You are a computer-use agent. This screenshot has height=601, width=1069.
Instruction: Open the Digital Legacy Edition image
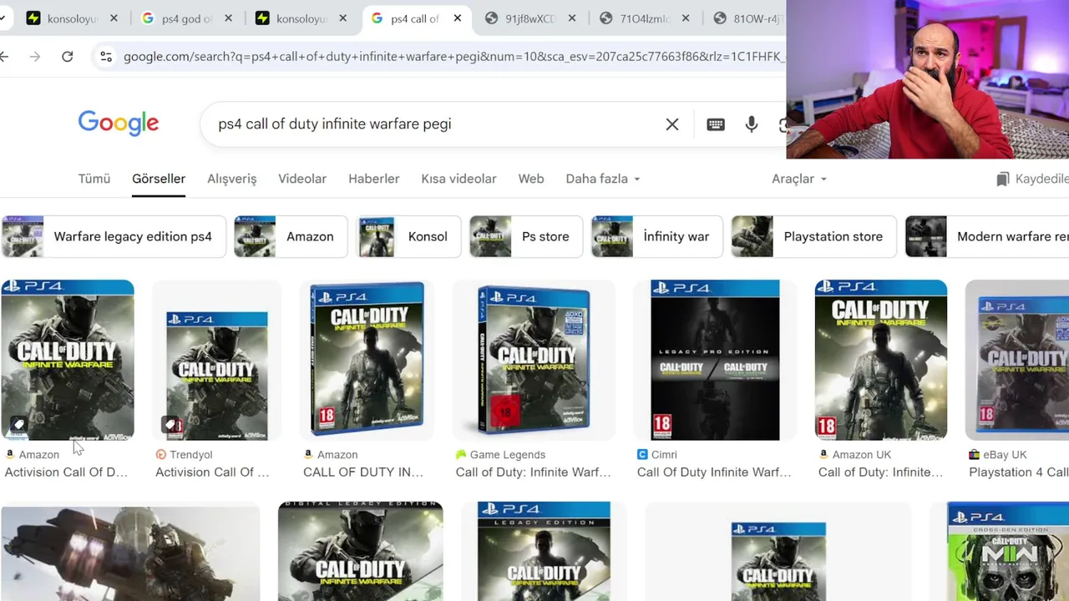tap(361, 551)
